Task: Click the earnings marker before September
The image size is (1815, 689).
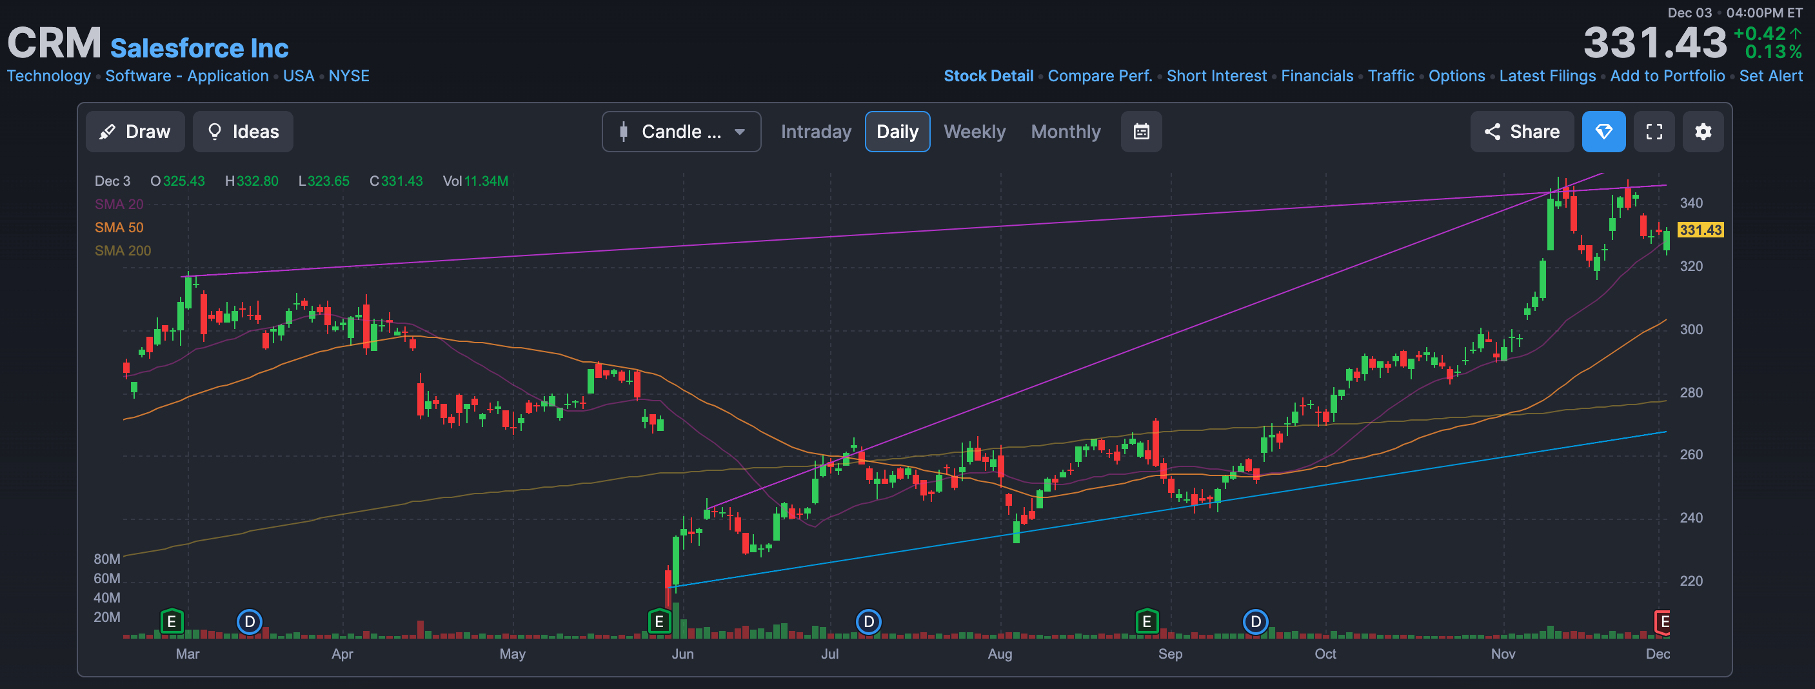Action: (x=1147, y=621)
